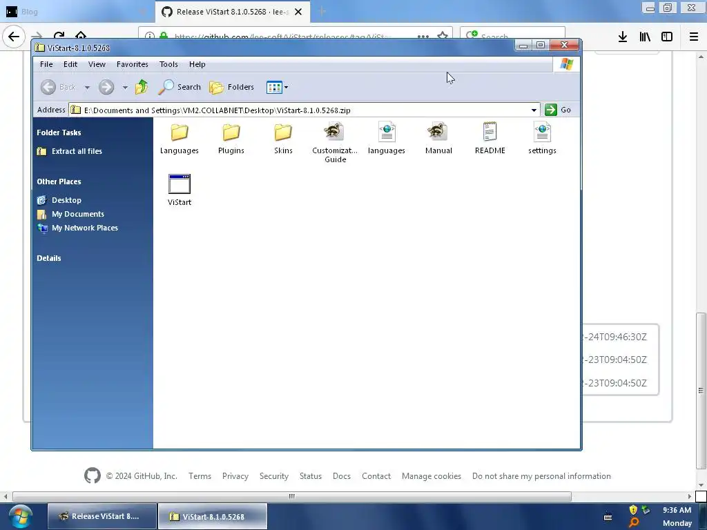Click the 9:36 AM taskbar clock
Image resolution: width=707 pixels, height=530 pixels.
click(x=677, y=510)
